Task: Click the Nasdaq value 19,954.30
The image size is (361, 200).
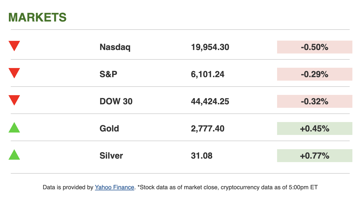Action: click(x=210, y=47)
